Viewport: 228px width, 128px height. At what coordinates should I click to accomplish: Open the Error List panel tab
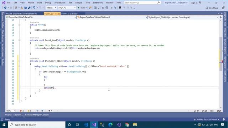tap(18, 114)
